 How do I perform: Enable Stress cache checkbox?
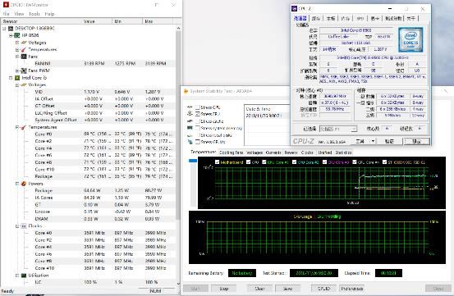(198, 121)
